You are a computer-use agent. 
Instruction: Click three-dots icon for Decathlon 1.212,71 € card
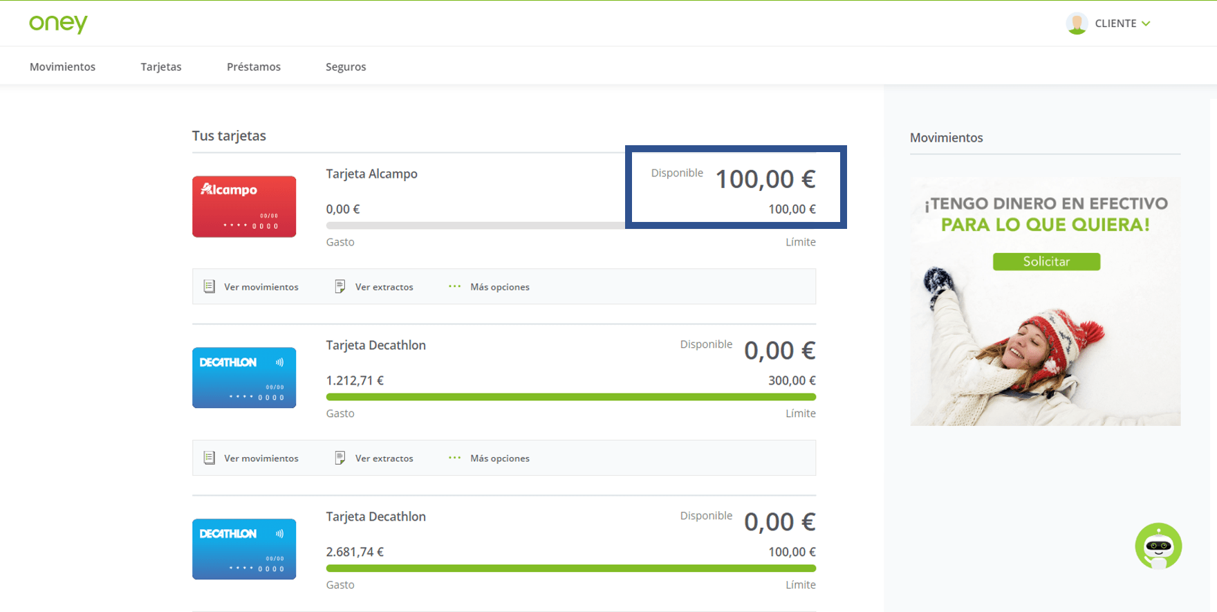click(x=454, y=458)
